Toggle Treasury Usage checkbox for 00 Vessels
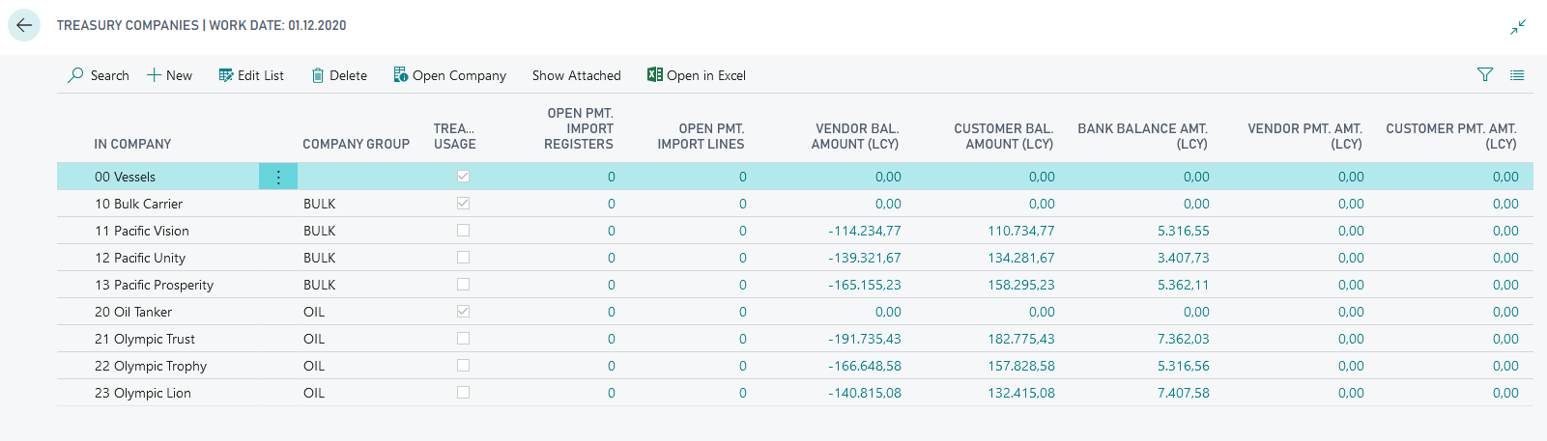The height and width of the screenshot is (441, 1547). 463,177
